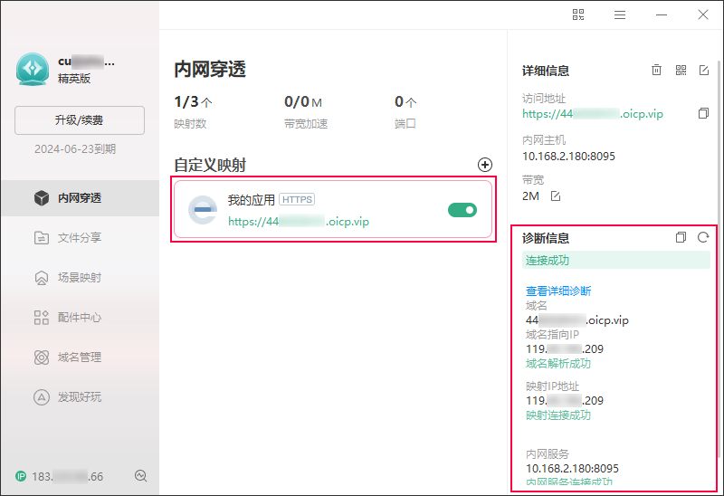Edit mapping details with pencil icon

[704, 71]
